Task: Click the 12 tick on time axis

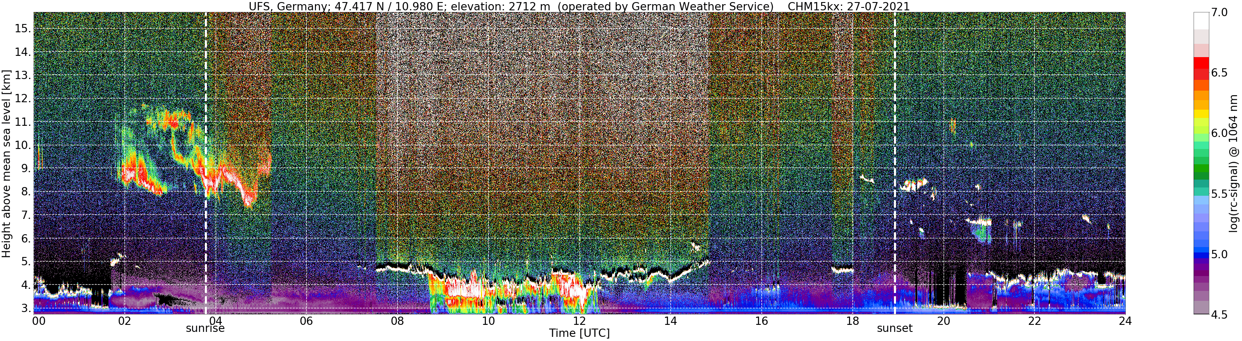Action: coord(579,321)
